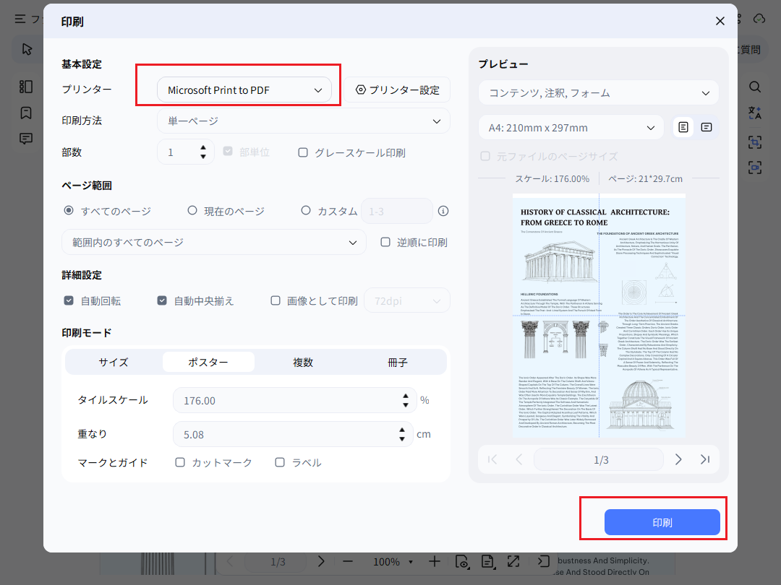Open cloud icon in main window
The image size is (781, 585).
pyautogui.click(x=759, y=19)
